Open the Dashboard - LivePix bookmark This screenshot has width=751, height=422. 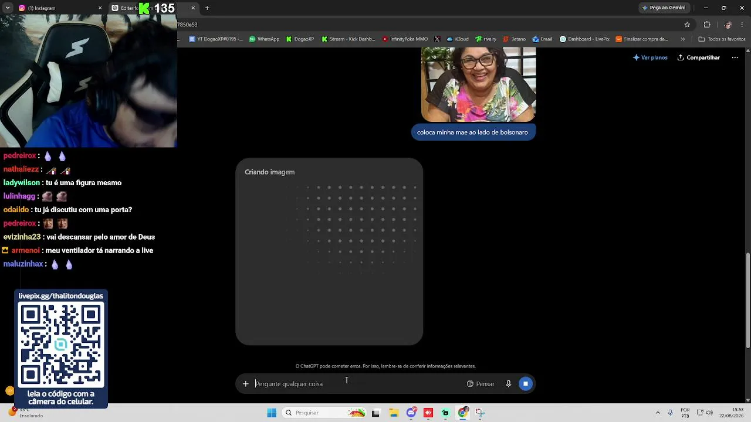click(x=584, y=39)
